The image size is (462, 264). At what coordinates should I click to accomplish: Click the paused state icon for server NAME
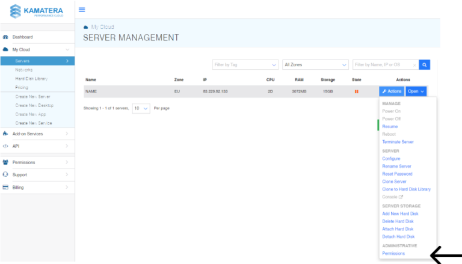357,91
